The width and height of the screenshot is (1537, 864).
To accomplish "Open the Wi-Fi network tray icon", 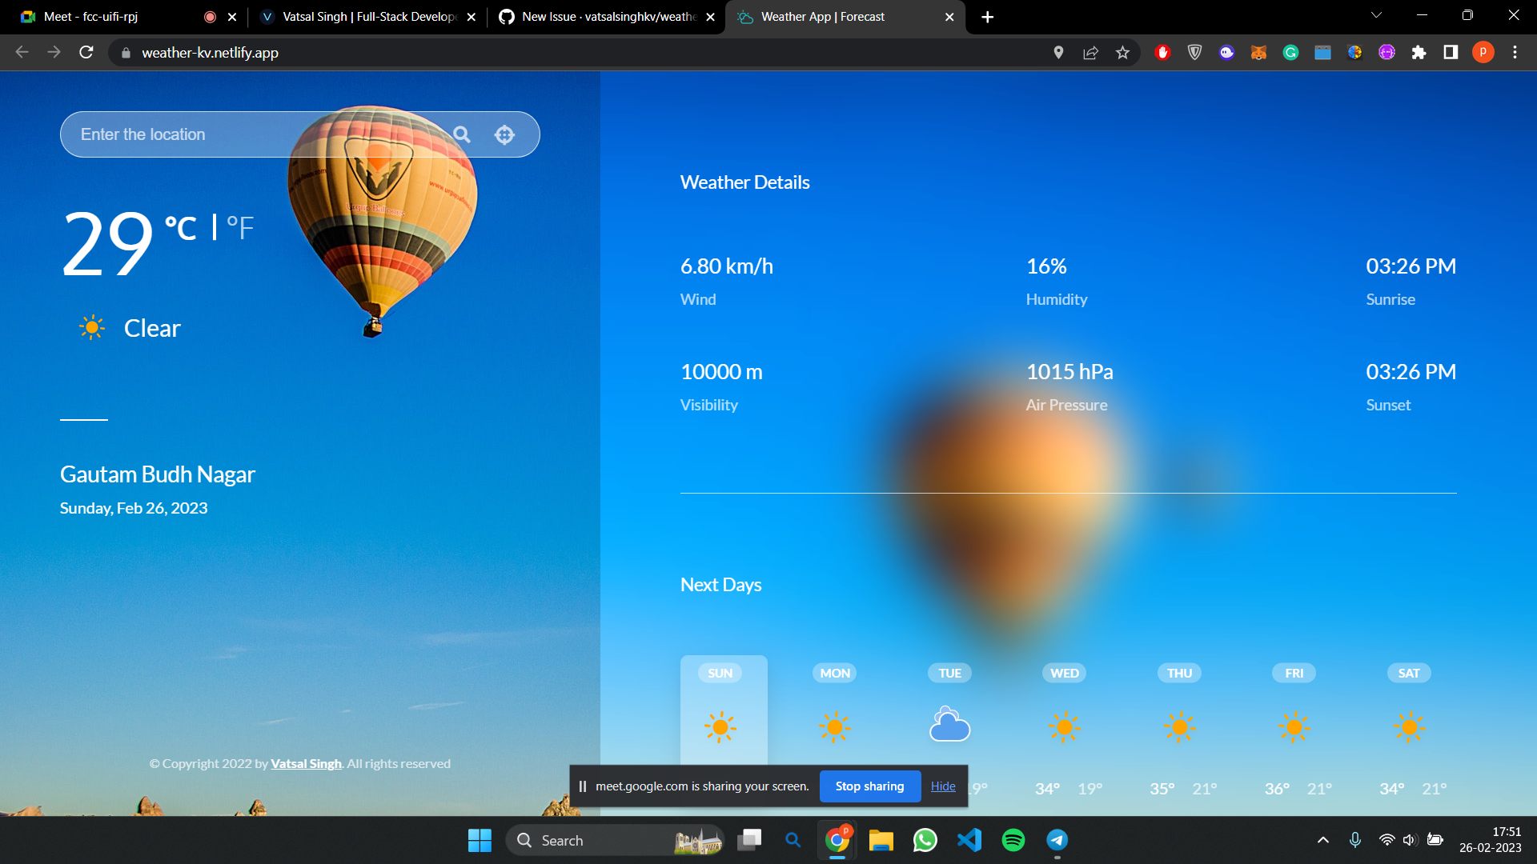I will [x=1387, y=840].
